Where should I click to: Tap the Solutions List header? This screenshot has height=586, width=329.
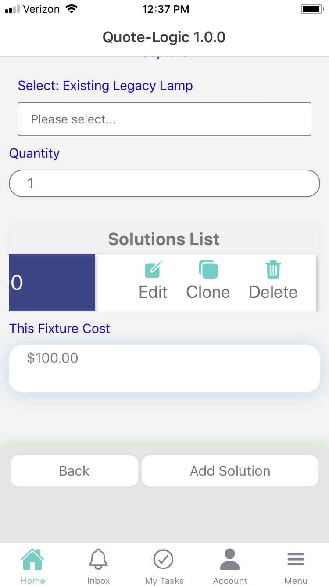coord(164,239)
